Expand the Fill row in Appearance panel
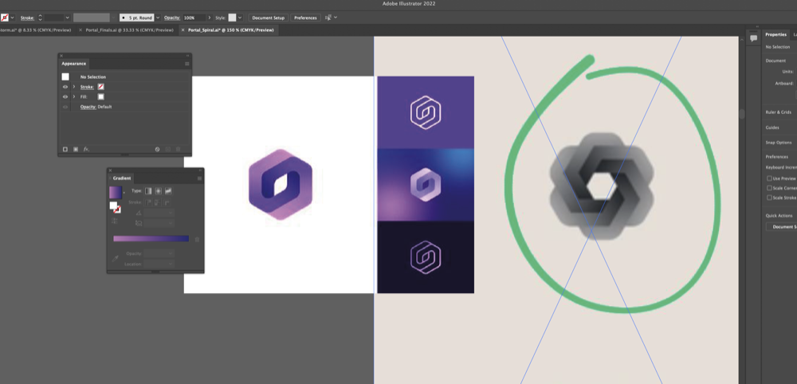 74,96
